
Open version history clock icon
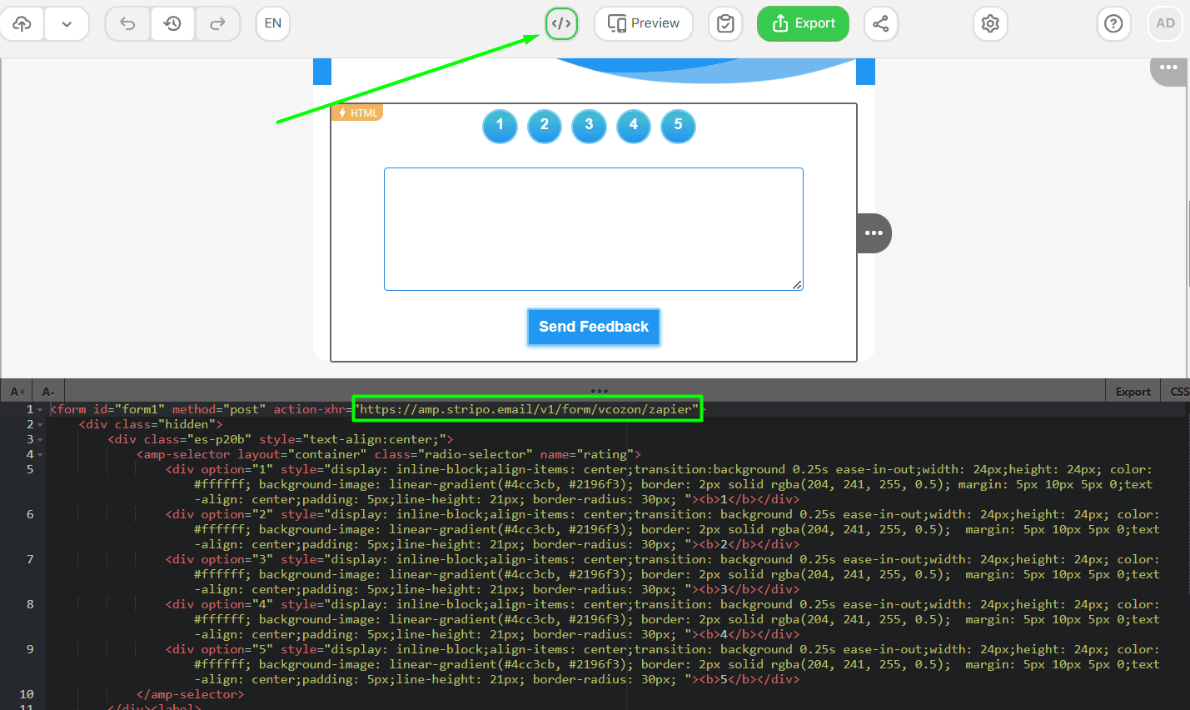pyautogui.click(x=172, y=23)
